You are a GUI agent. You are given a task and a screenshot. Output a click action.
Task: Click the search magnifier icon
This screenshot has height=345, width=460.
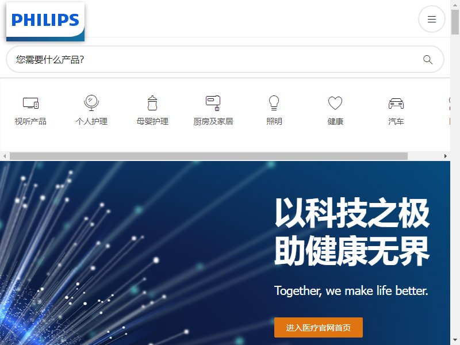coord(428,60)
